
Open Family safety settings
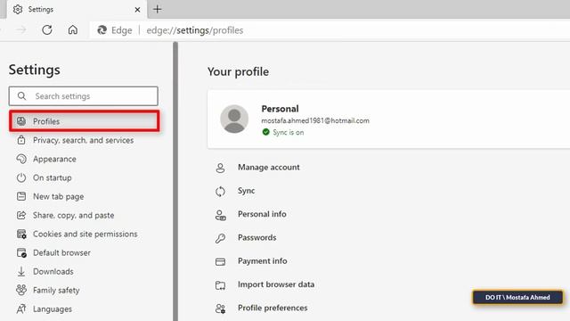tap(56, 290)
